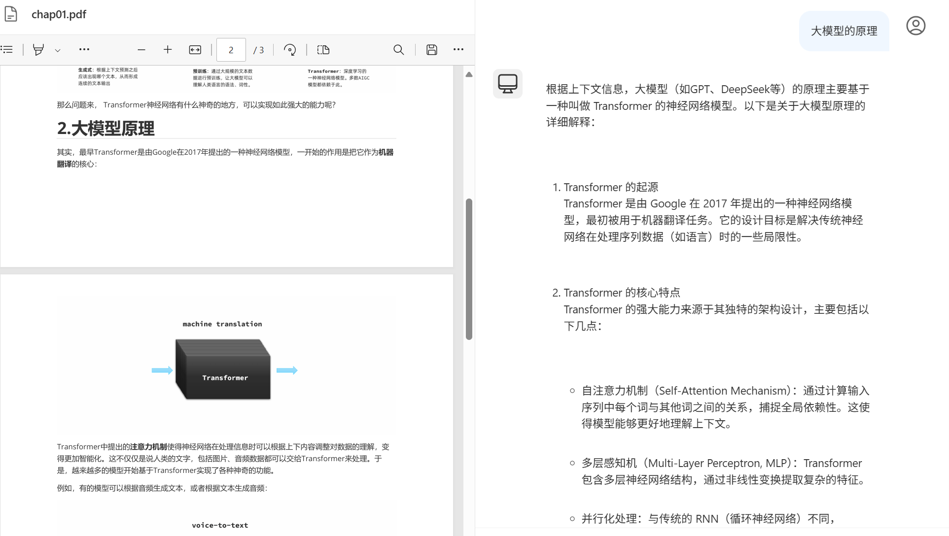Image resolution: width=949 pixels, height=536 pixels.
Task: Click the file document icon near the title
Action: tap(11, 14)
